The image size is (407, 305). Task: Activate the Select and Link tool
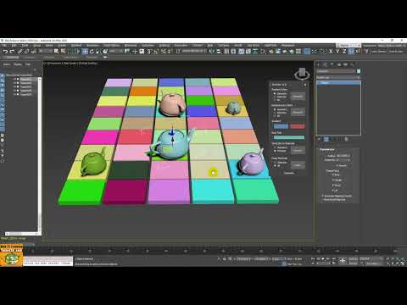20,52
